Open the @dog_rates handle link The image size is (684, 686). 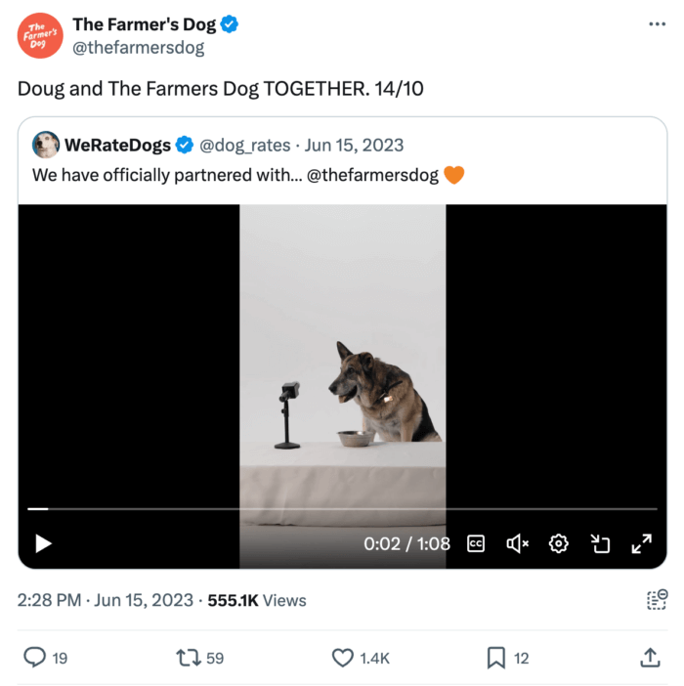245,146
